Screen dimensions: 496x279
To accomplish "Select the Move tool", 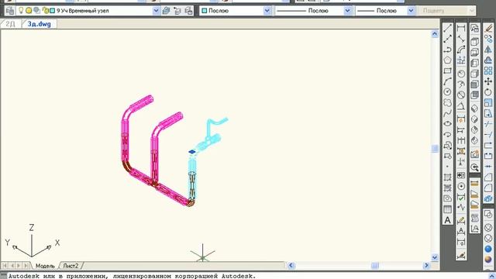I will [488, 81].
